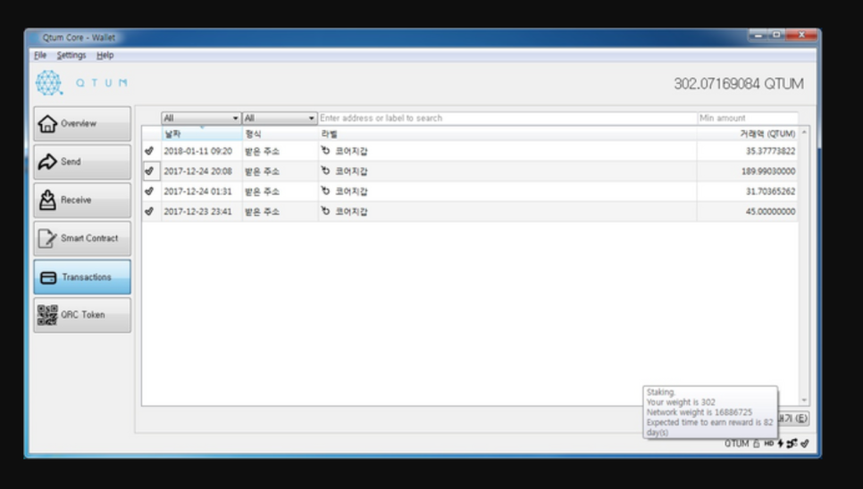Click the sync checkmark icon in status bar

(x=805, y=443)
